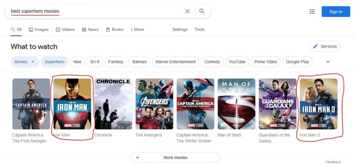Image resolution: width=355 pixels, height=167 pixels.
Task: Toggle the Superhero filter chip
Action: pyautogui.click(x=54, y=62)
